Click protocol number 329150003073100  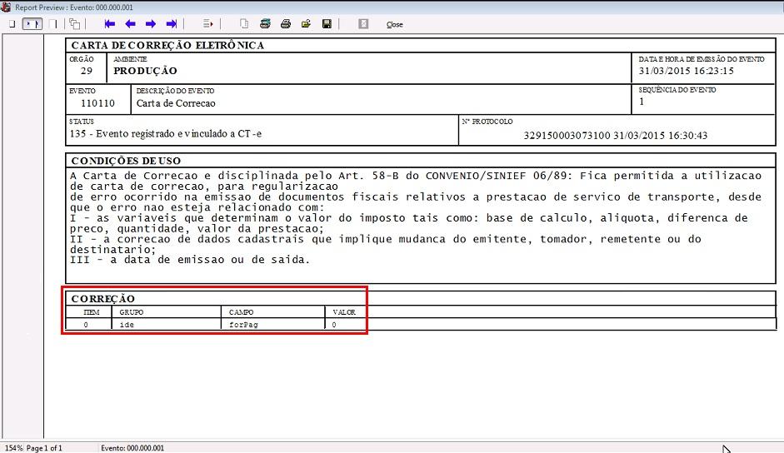(567, 136)
